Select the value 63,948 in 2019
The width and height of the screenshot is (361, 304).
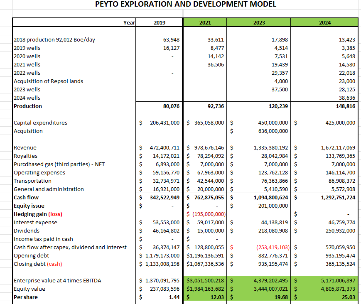click(171, 39)
